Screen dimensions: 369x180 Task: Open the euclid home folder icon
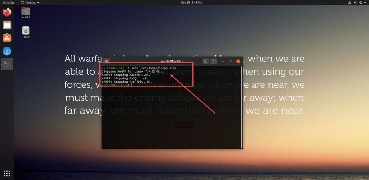coord(26,13)
